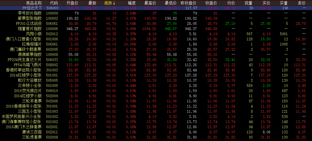Screen dimensions: 312x141
Task: Open the 澳门人口普查小型张 row
Action: [x=156, y=39]
